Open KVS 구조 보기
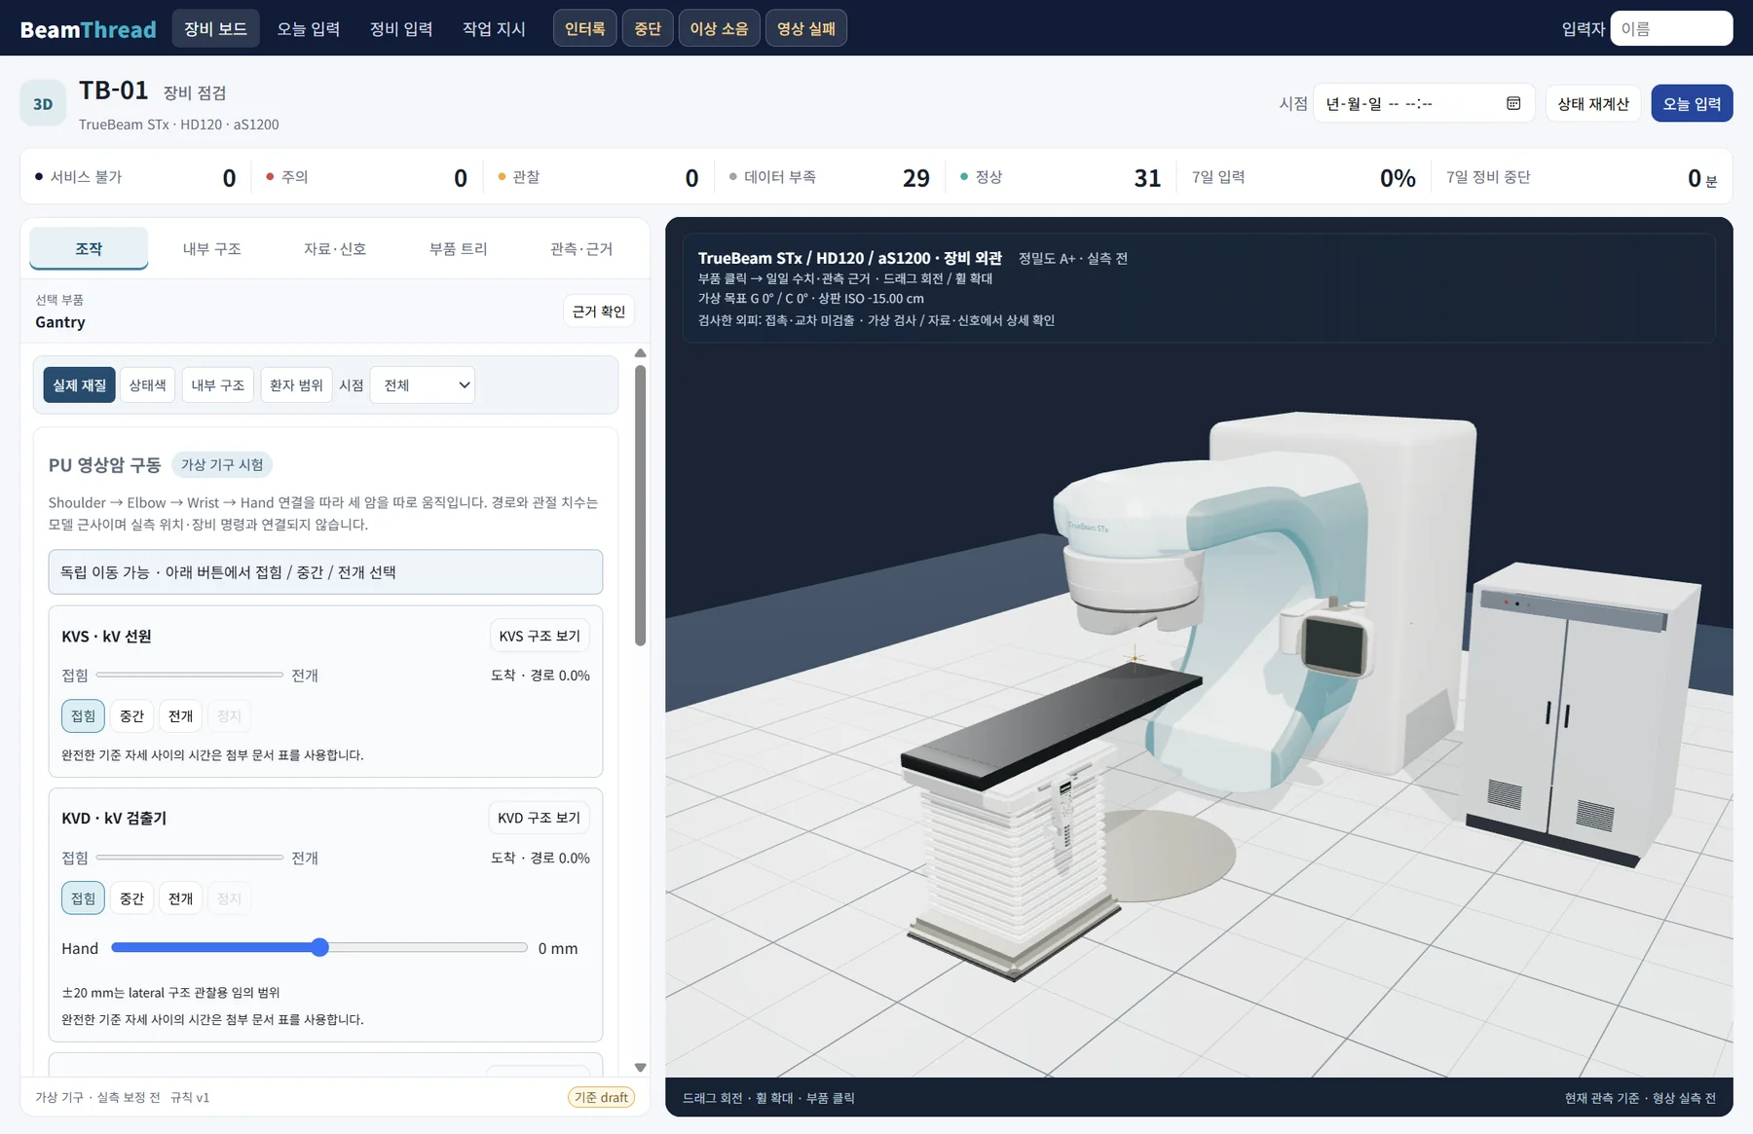Viewport: 1753px width, 1134px height. click(x=540, y=636)
